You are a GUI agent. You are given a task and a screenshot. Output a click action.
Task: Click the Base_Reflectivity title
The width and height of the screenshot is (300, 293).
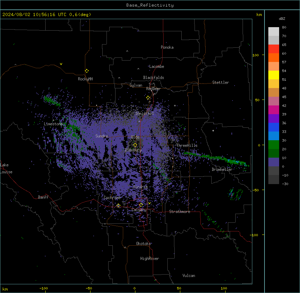click(150, 5)
